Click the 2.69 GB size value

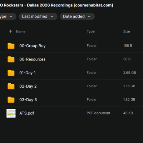129,73
